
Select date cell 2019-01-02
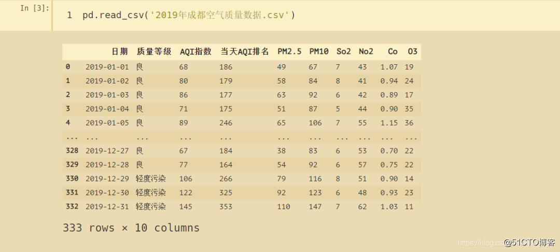pyautogui.click(x=107, y=81)
